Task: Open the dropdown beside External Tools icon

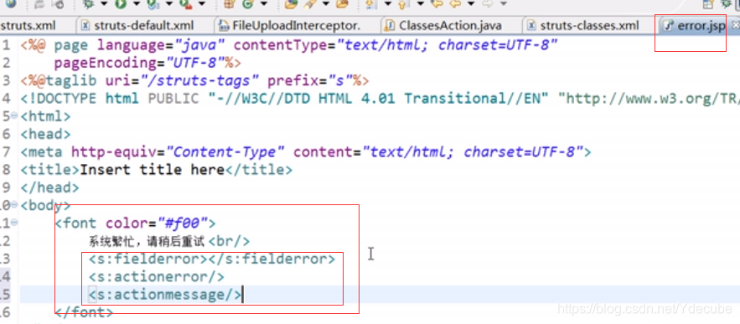Action: tap(201, 4)
